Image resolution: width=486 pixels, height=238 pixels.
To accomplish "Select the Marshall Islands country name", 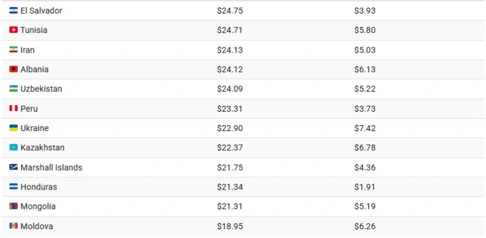I will tap(51, 167).
